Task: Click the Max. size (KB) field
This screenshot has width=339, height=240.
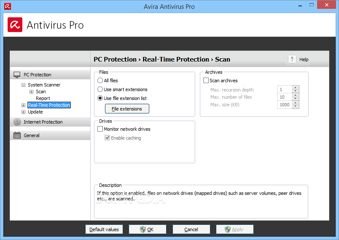Action: coord(285,105)
